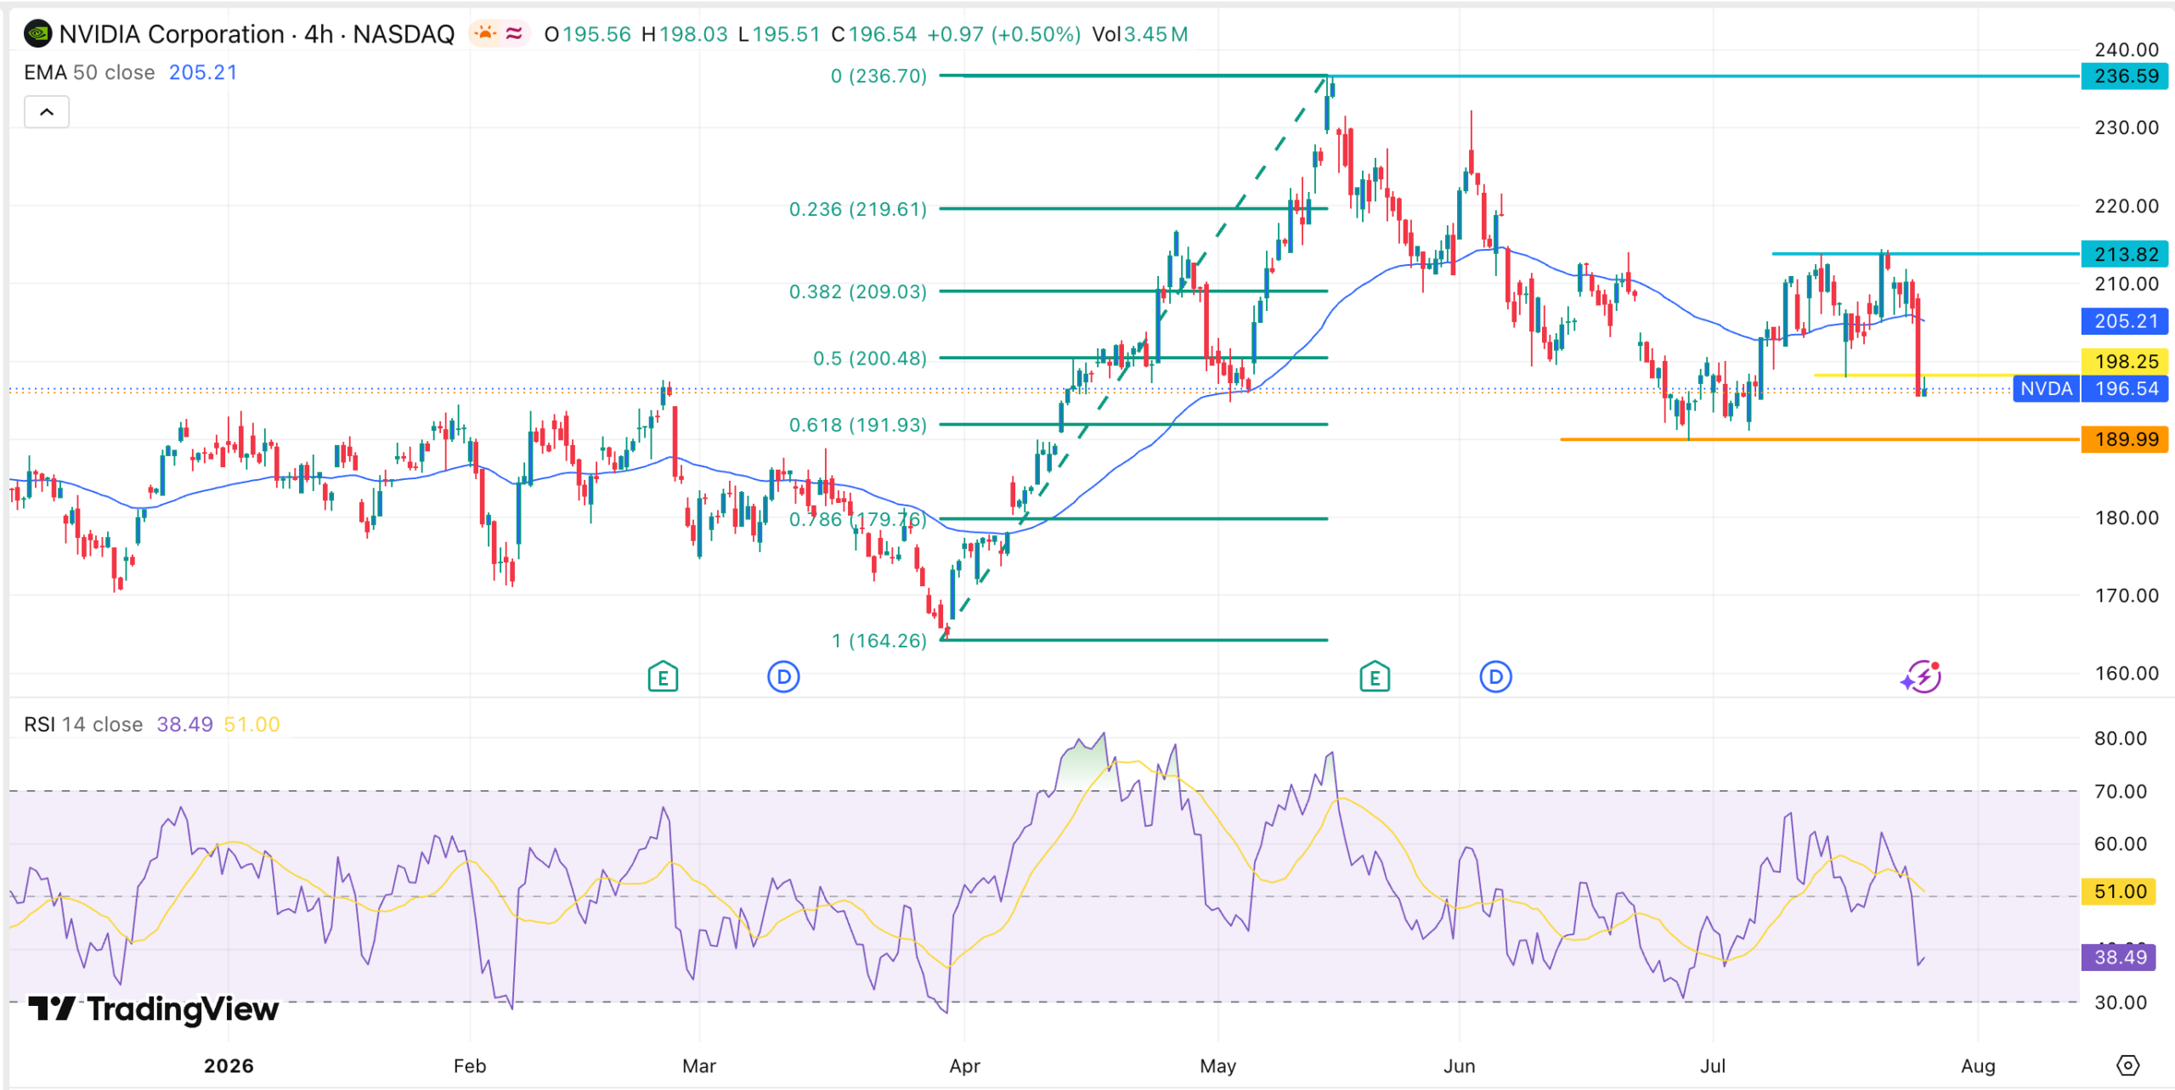Click the first earnings 'E' marker near March
Viewport: 2175px width, 1090px height.
663,677
